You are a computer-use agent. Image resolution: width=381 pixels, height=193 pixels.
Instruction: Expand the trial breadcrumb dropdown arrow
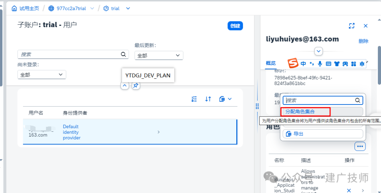pos(128,8)
